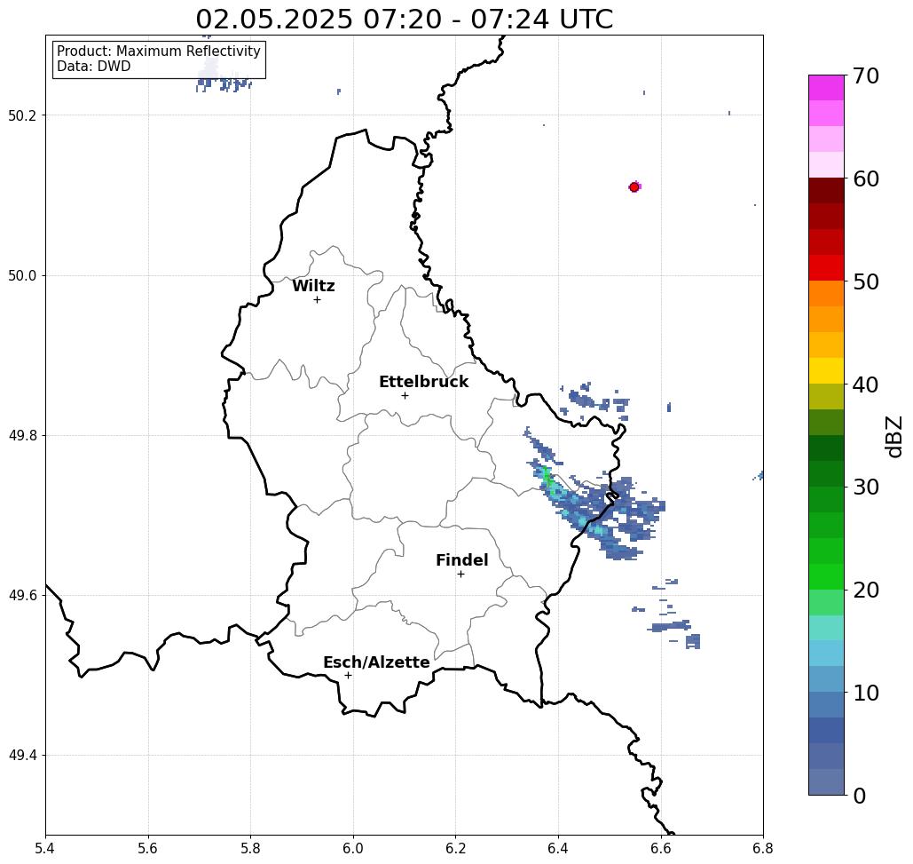Click the colorbar tick label 30
This screenshot has height=864, width=913.
point(866,487)
